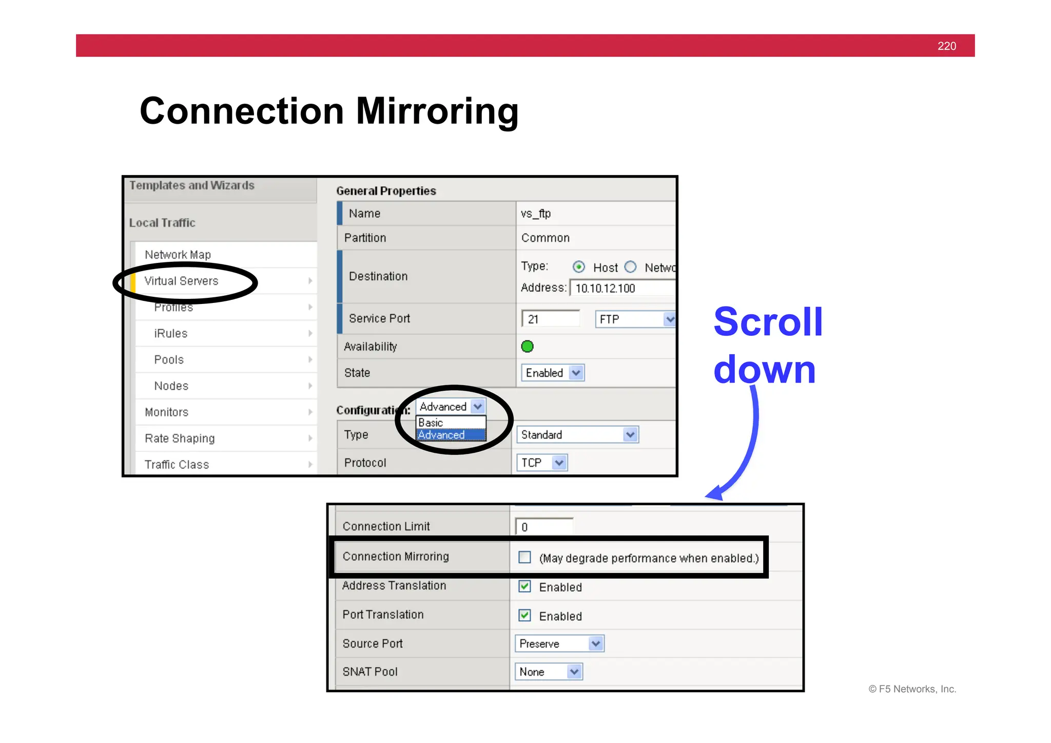Open the Source Port Preserve dropdown
Image resolution: width=1051 pixels, height=743 pixels.
coord(559,643)
